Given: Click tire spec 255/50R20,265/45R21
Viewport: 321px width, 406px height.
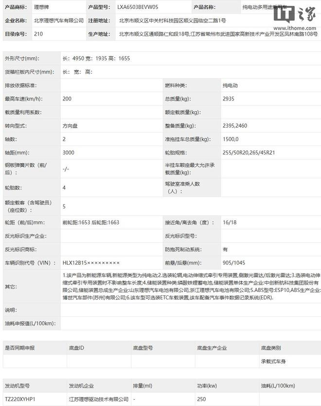Looking at the screenshot, I should click(x=249, y=153).
